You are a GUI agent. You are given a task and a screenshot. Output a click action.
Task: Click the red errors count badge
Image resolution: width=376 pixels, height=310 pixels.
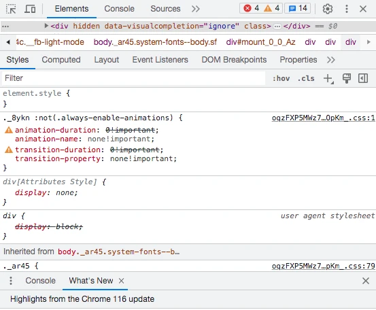click(x=251, y=8)
